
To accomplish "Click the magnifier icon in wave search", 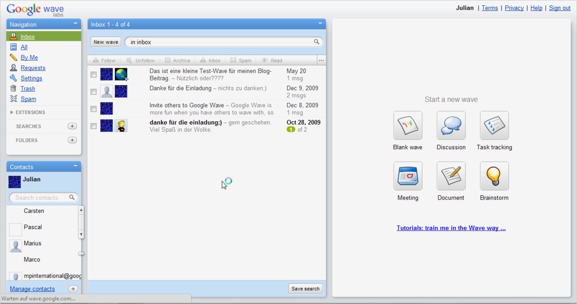I will click(316, 42).
